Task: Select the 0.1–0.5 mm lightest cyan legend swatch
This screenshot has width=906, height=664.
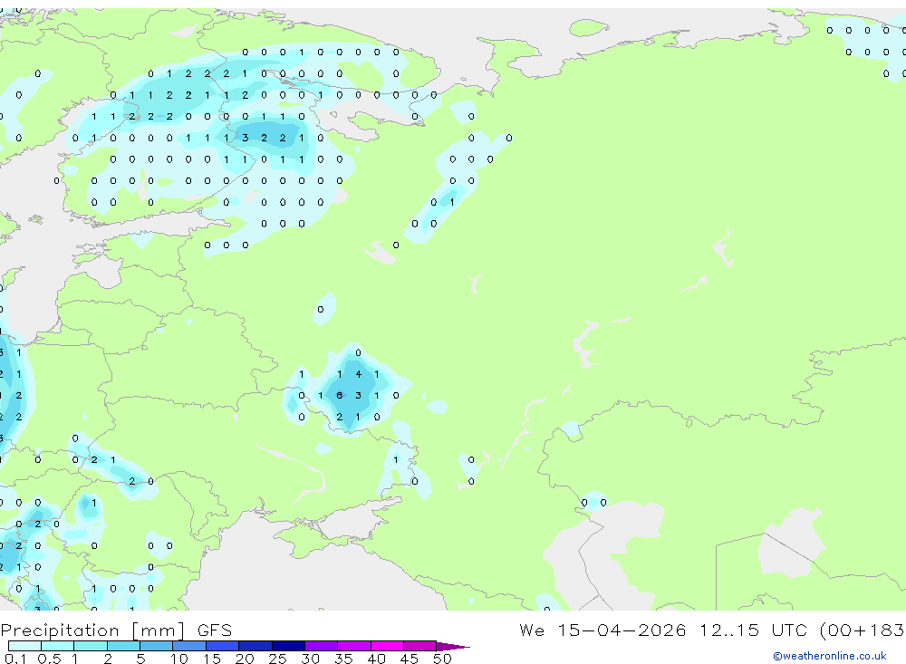Action: click(24, 646)
